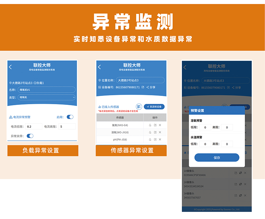Toggle the 异常关停 switch

(30, 136)
